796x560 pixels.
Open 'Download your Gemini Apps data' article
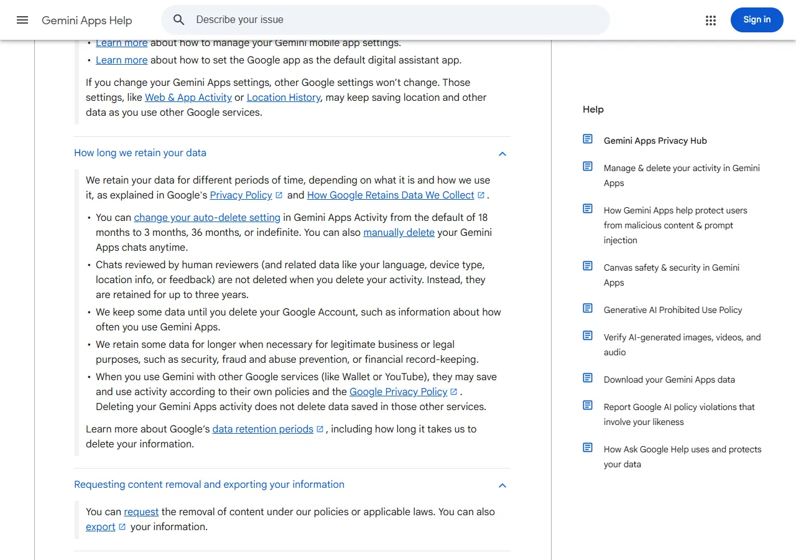point(669,380)
